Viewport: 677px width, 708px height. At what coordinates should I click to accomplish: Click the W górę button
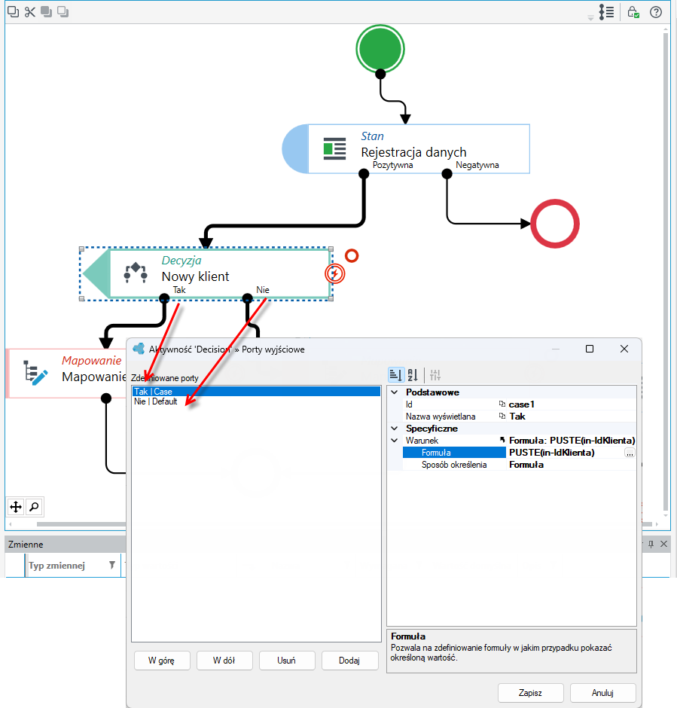(x=162, y=661)
